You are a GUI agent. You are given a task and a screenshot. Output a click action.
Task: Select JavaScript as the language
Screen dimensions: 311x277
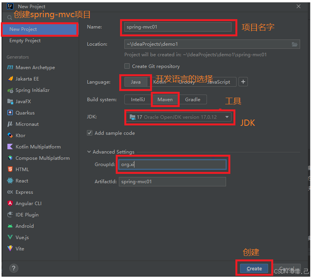pyautogui.click(x=218, y=82)
